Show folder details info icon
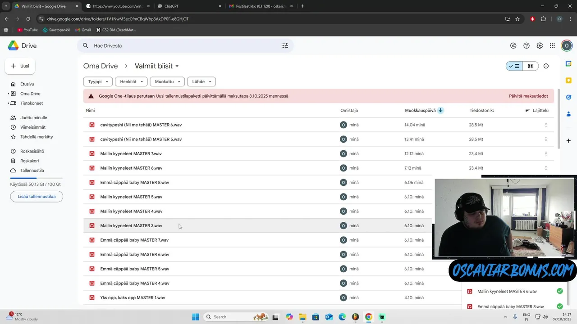577x324 pixels. (546, 66)
